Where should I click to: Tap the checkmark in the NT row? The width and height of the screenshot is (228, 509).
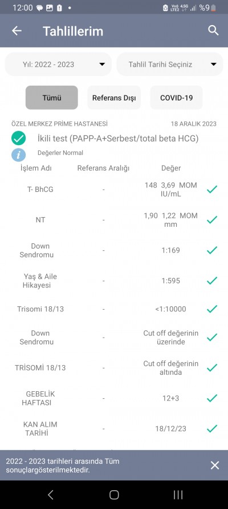click(x=212, y=220)
